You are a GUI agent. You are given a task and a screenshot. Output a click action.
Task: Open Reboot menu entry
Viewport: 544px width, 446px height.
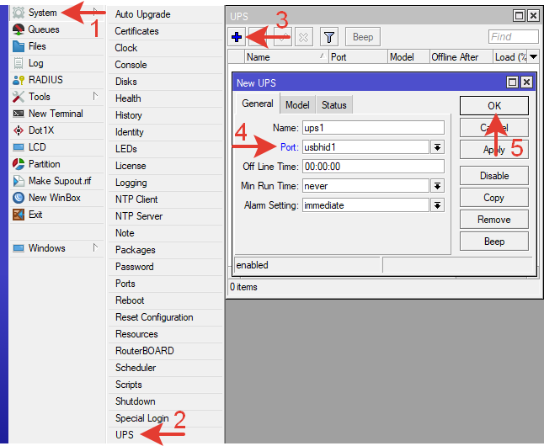pyautogui.click(x=166, y=300)
